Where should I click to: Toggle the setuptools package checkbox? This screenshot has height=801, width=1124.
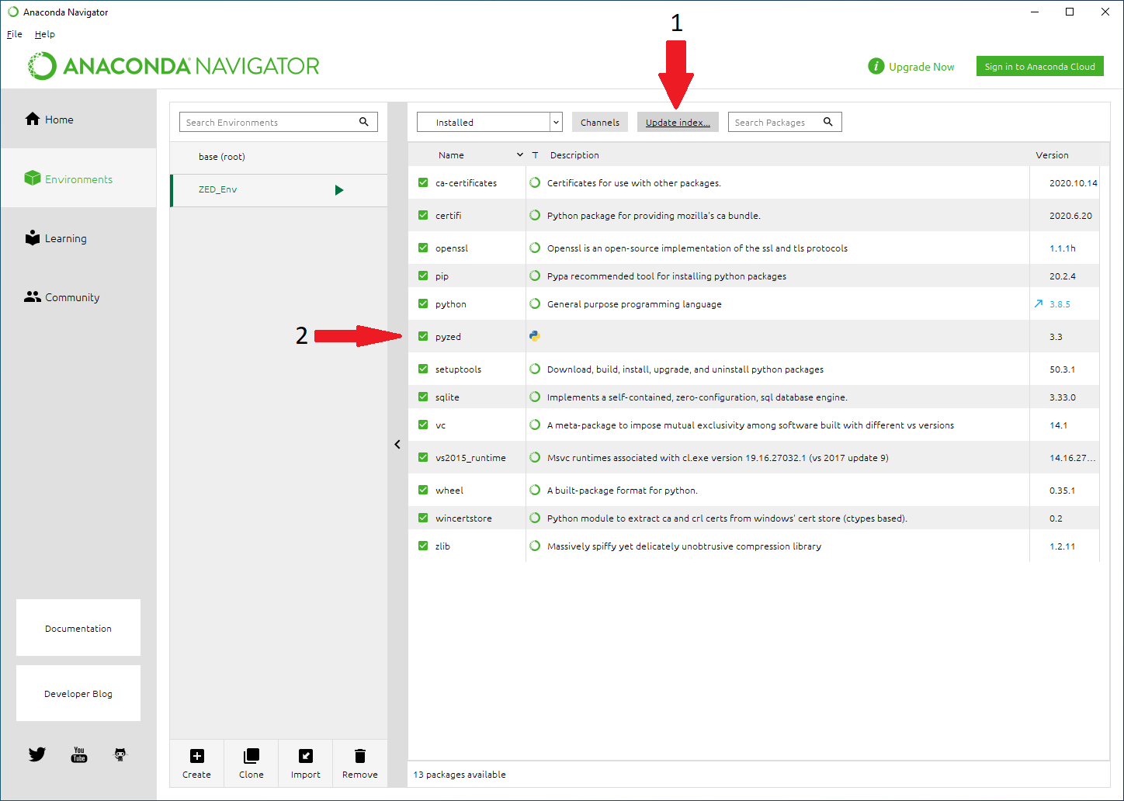point(423,369)
